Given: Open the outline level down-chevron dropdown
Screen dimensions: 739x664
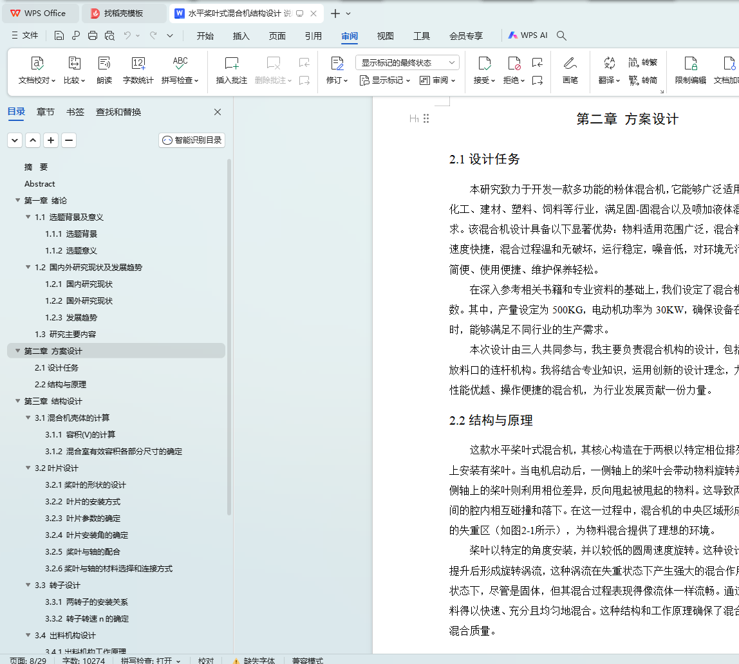Looking at the screenshot, I should click(x=15, y=140).
